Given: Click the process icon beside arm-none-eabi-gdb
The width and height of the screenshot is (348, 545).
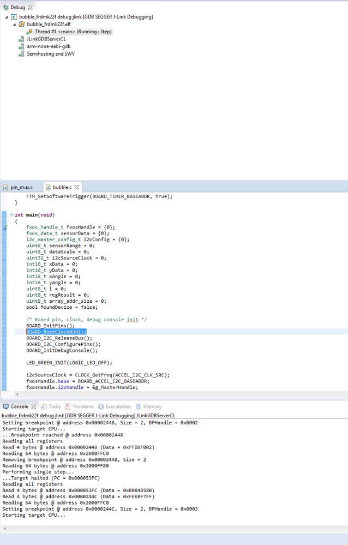Looking at the screenshot, I should (x=22, y=46).
